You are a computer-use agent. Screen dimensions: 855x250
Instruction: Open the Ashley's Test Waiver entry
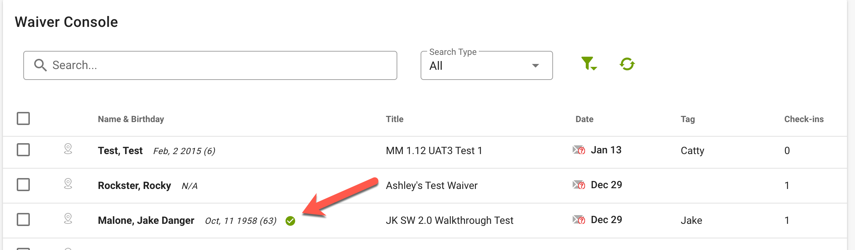click(432, 186)
